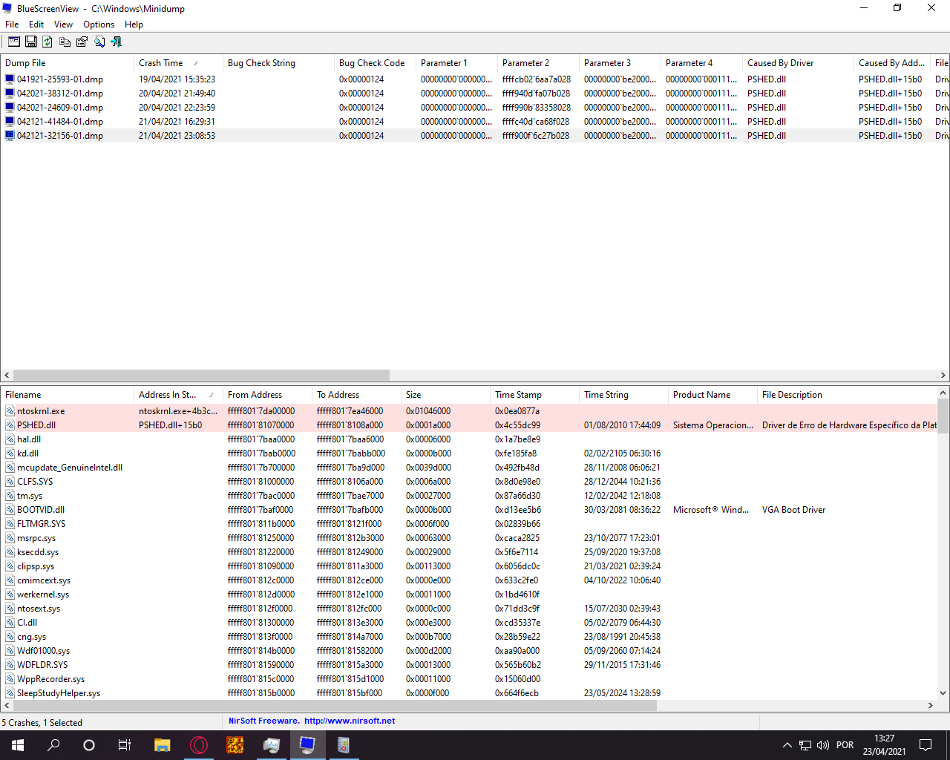This screenshot has height=760, width=950.
Task: Open the notification center icon
Action: point(926,745)
